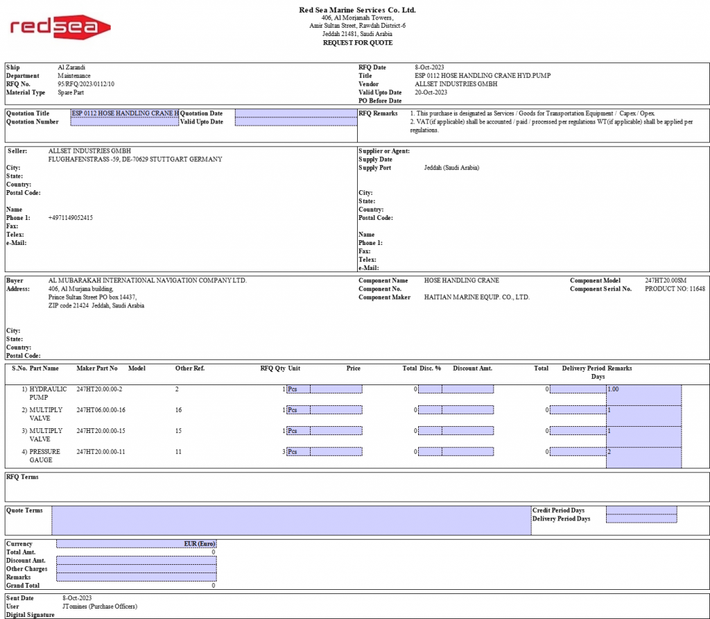Click the Quotation Number input field
This screenshot has width=710, height=619.
coord(125,122)
